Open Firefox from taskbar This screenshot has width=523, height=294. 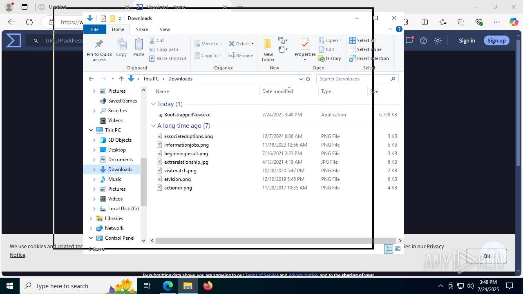coord(208,286)
